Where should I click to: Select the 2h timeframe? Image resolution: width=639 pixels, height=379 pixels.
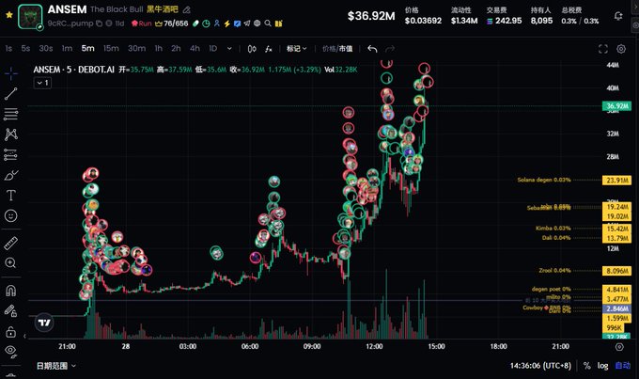[x=176, y=49]
